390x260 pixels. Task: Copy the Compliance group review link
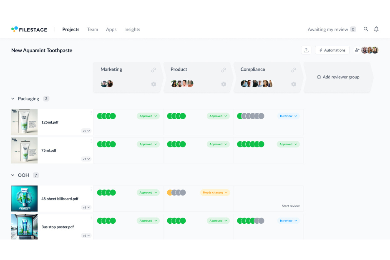(x=294, y=70)
